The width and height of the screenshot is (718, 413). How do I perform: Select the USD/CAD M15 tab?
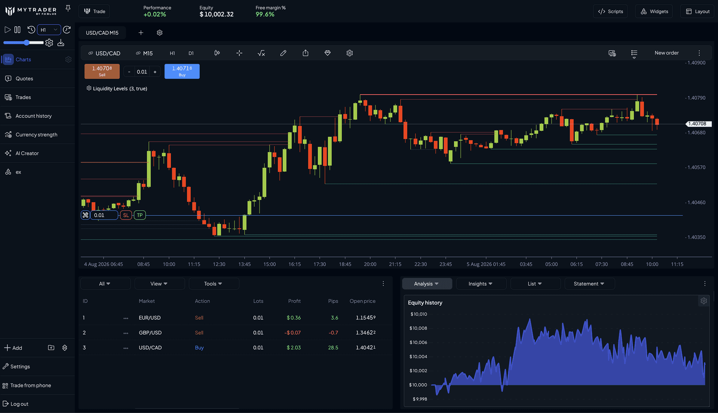click(x=102, y=33)
